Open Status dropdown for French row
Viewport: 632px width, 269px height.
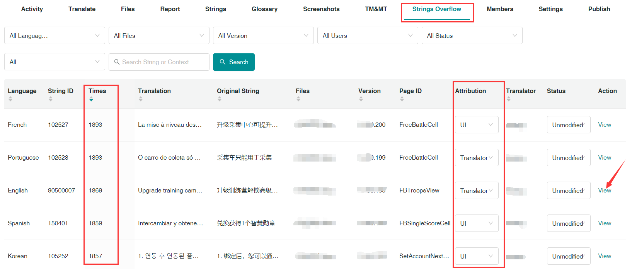(x=569, y=125)
